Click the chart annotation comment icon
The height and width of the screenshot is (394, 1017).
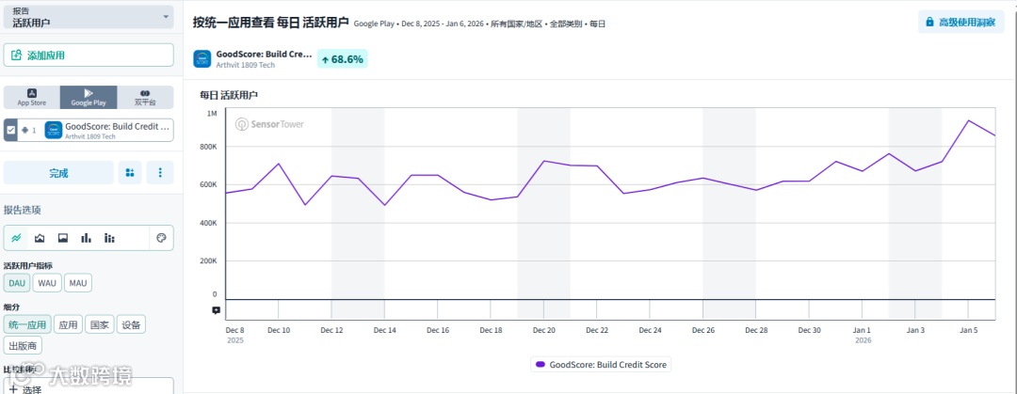[x=216, y=309]
